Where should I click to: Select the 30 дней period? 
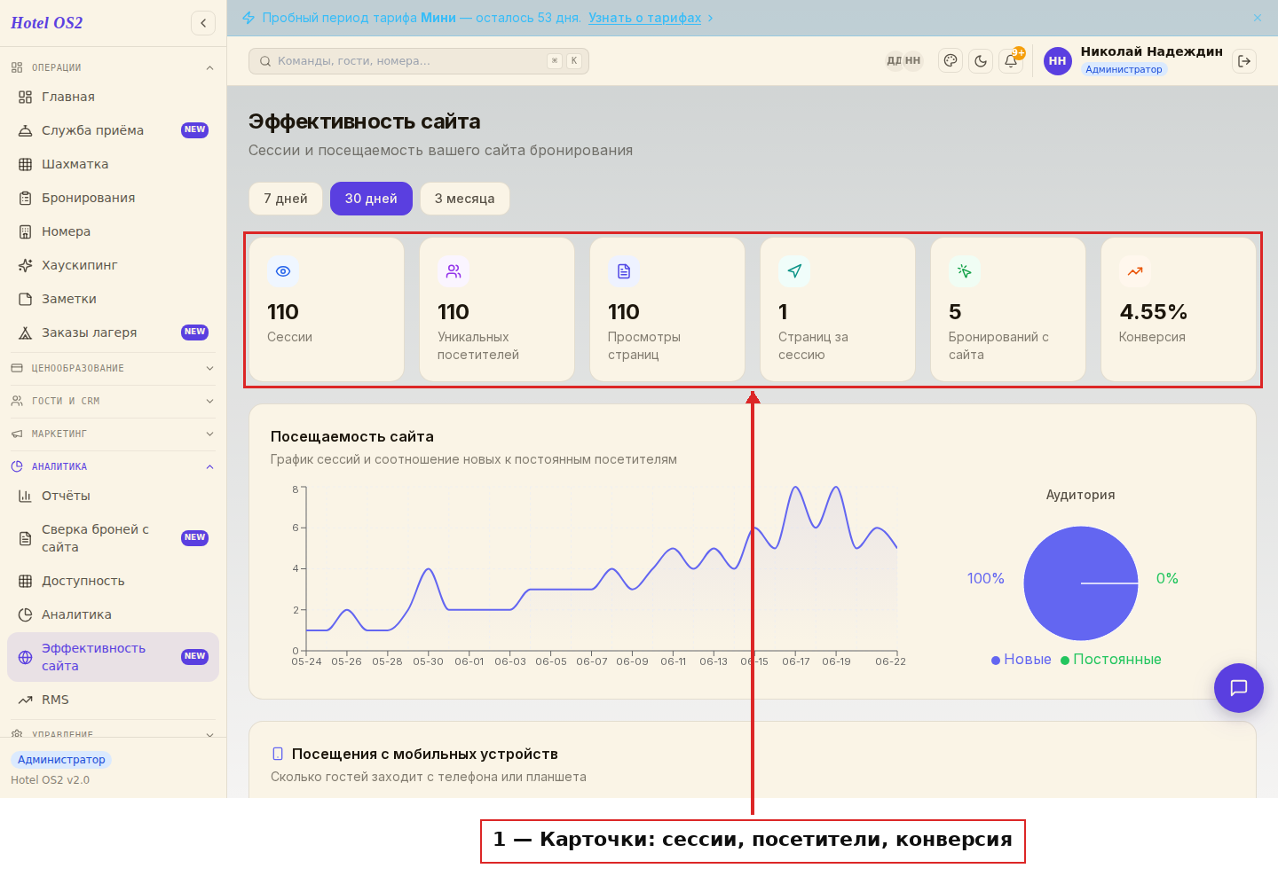(371, 199)
